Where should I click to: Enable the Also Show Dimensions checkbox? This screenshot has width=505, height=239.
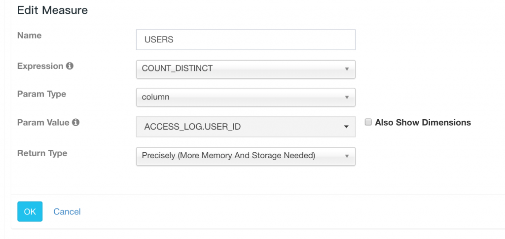point(368,122)
